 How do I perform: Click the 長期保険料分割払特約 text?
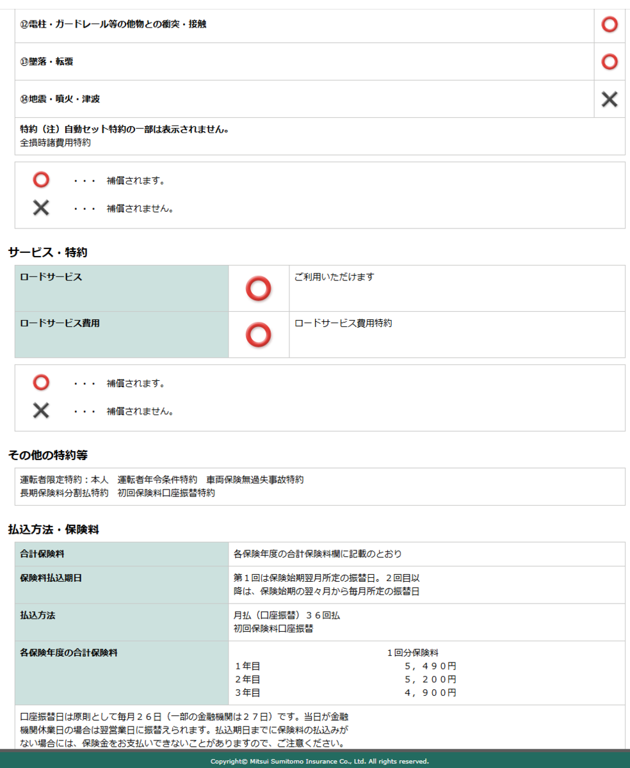point(64,493)
